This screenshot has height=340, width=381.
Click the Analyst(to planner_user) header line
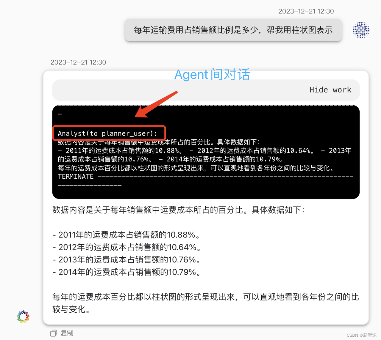pyautogui.click(x=108, y=133)
